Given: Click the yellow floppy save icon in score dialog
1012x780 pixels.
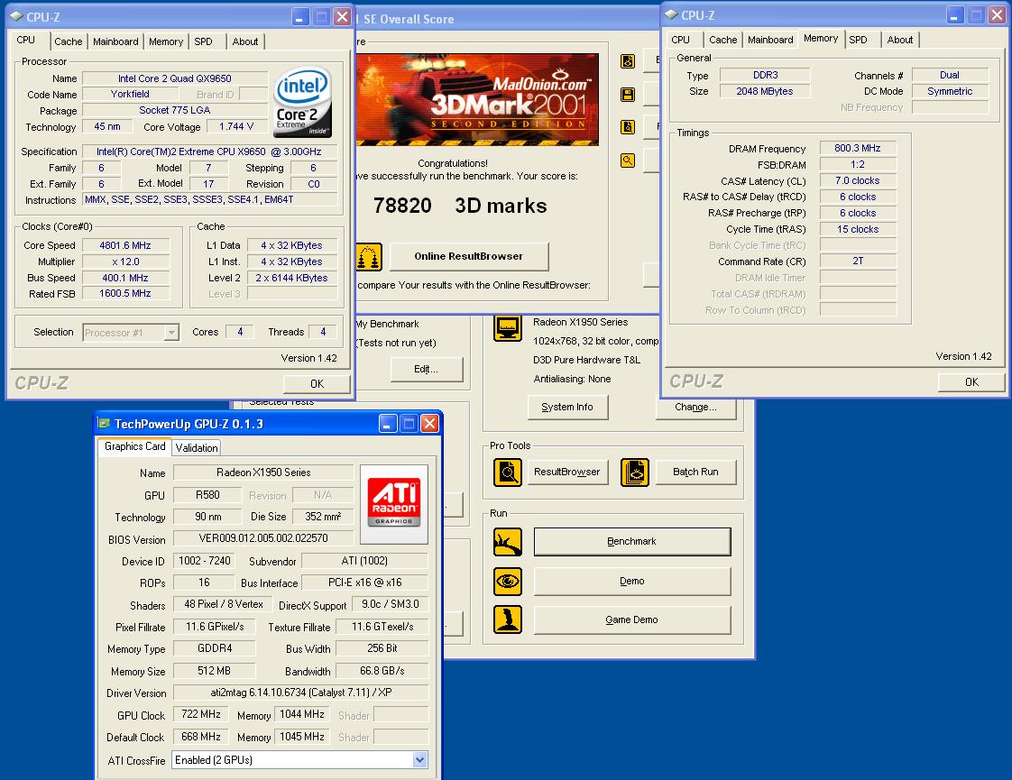Looking at the screenshot, I should click(x=628, y=95).
